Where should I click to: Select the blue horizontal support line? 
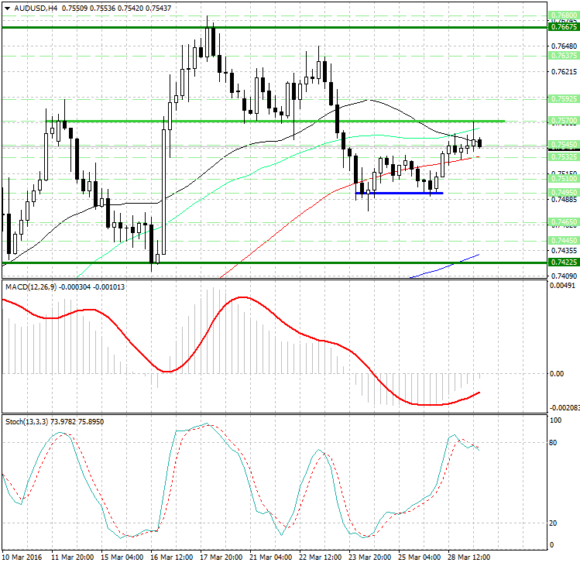pos(399,193)
